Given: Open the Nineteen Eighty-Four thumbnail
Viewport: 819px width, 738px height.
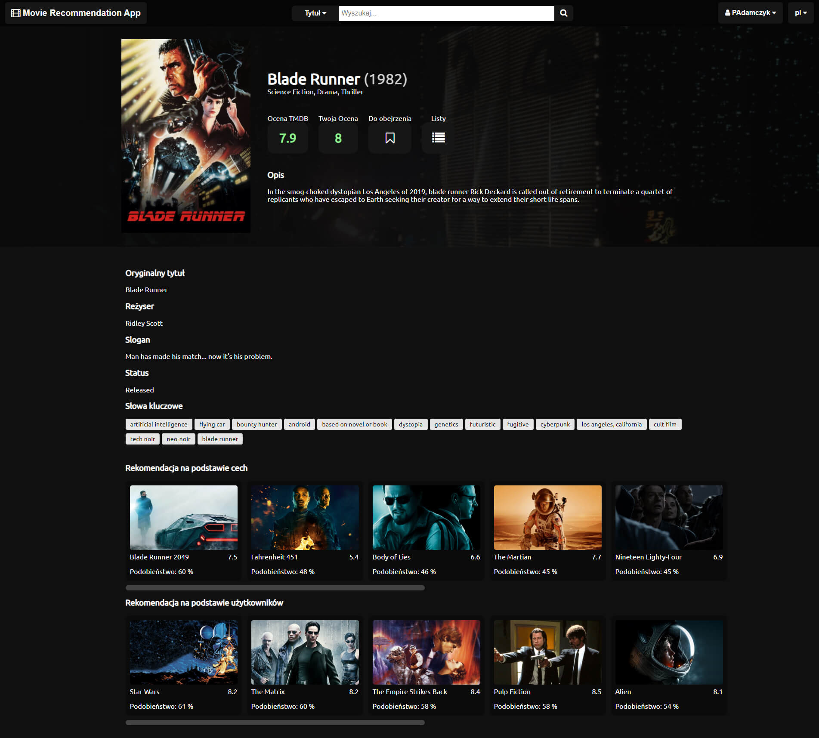Looking at the screenshot, I should click(x=669, y=518).
